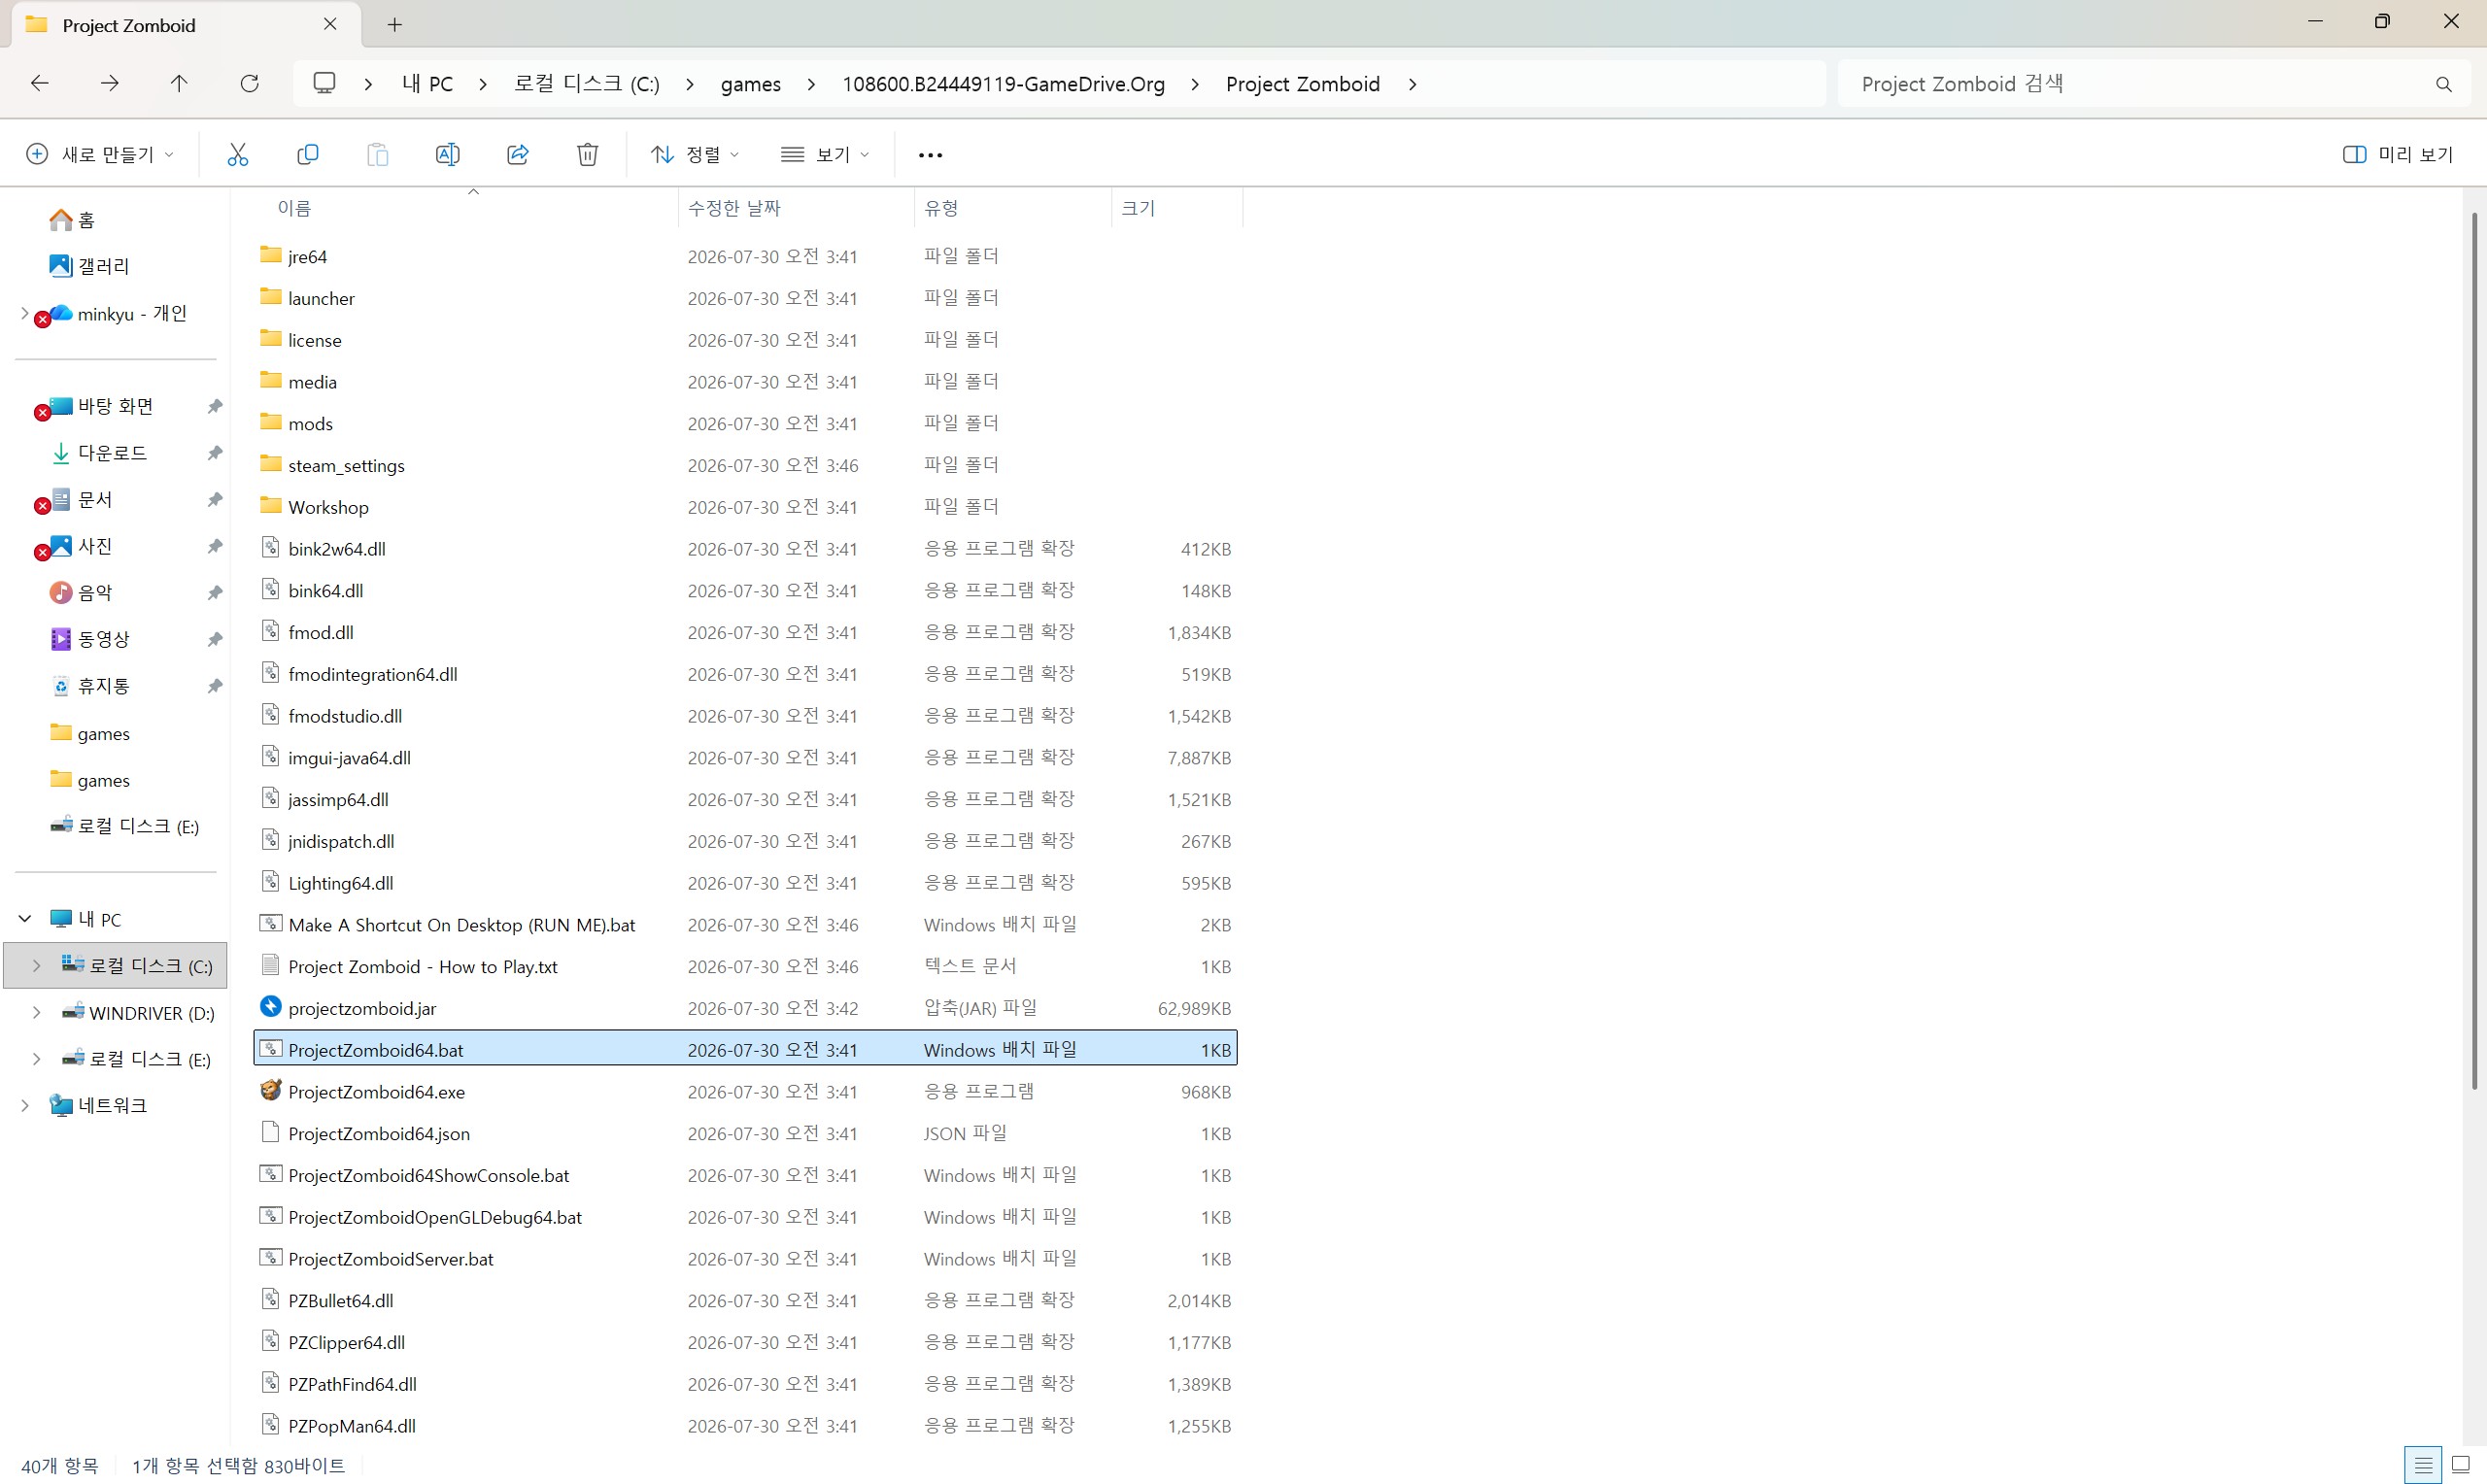
Task: Expand minkyu - 개인 OneDrive node
Action: pos(25,313)
